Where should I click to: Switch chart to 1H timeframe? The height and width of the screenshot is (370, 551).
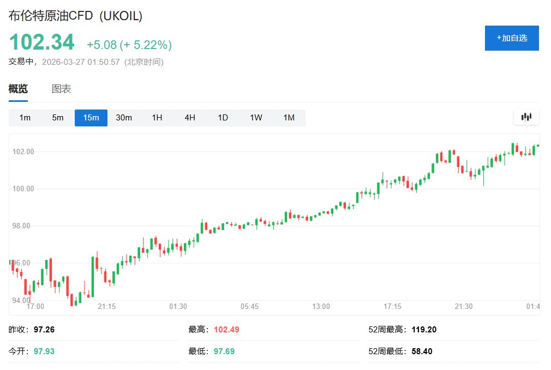[x=157, y=118]
